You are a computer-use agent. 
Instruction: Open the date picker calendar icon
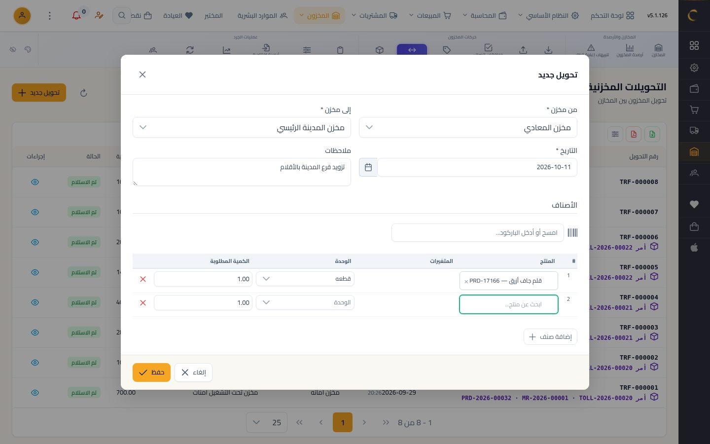(x=368, y=167)
